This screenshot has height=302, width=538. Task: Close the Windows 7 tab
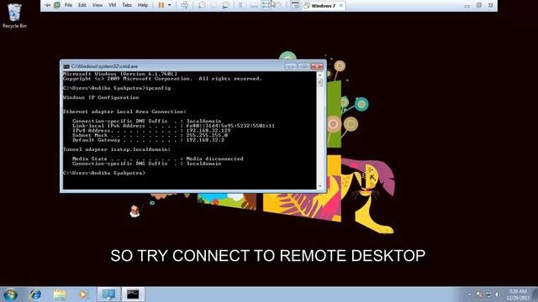pyautogui.click(x=341, y=6)
